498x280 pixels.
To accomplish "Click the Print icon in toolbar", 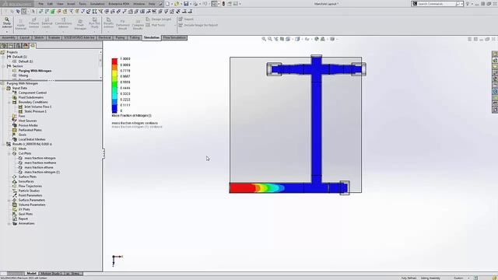I will [195, 4].
